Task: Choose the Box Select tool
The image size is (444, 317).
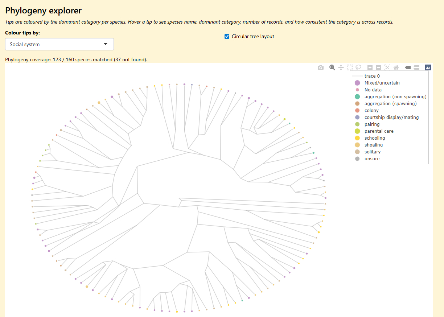Action: coord(350,67)
